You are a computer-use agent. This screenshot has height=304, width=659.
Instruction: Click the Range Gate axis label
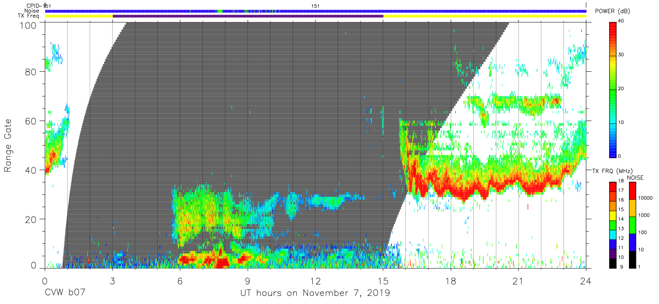[x=8, y=146]
